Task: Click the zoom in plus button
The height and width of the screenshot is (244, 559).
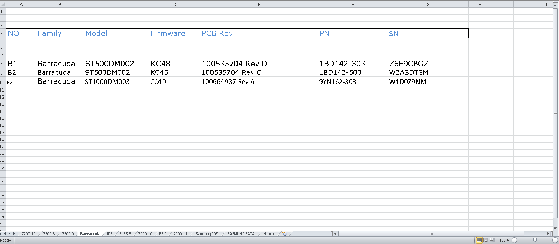Action: point(555,240)
